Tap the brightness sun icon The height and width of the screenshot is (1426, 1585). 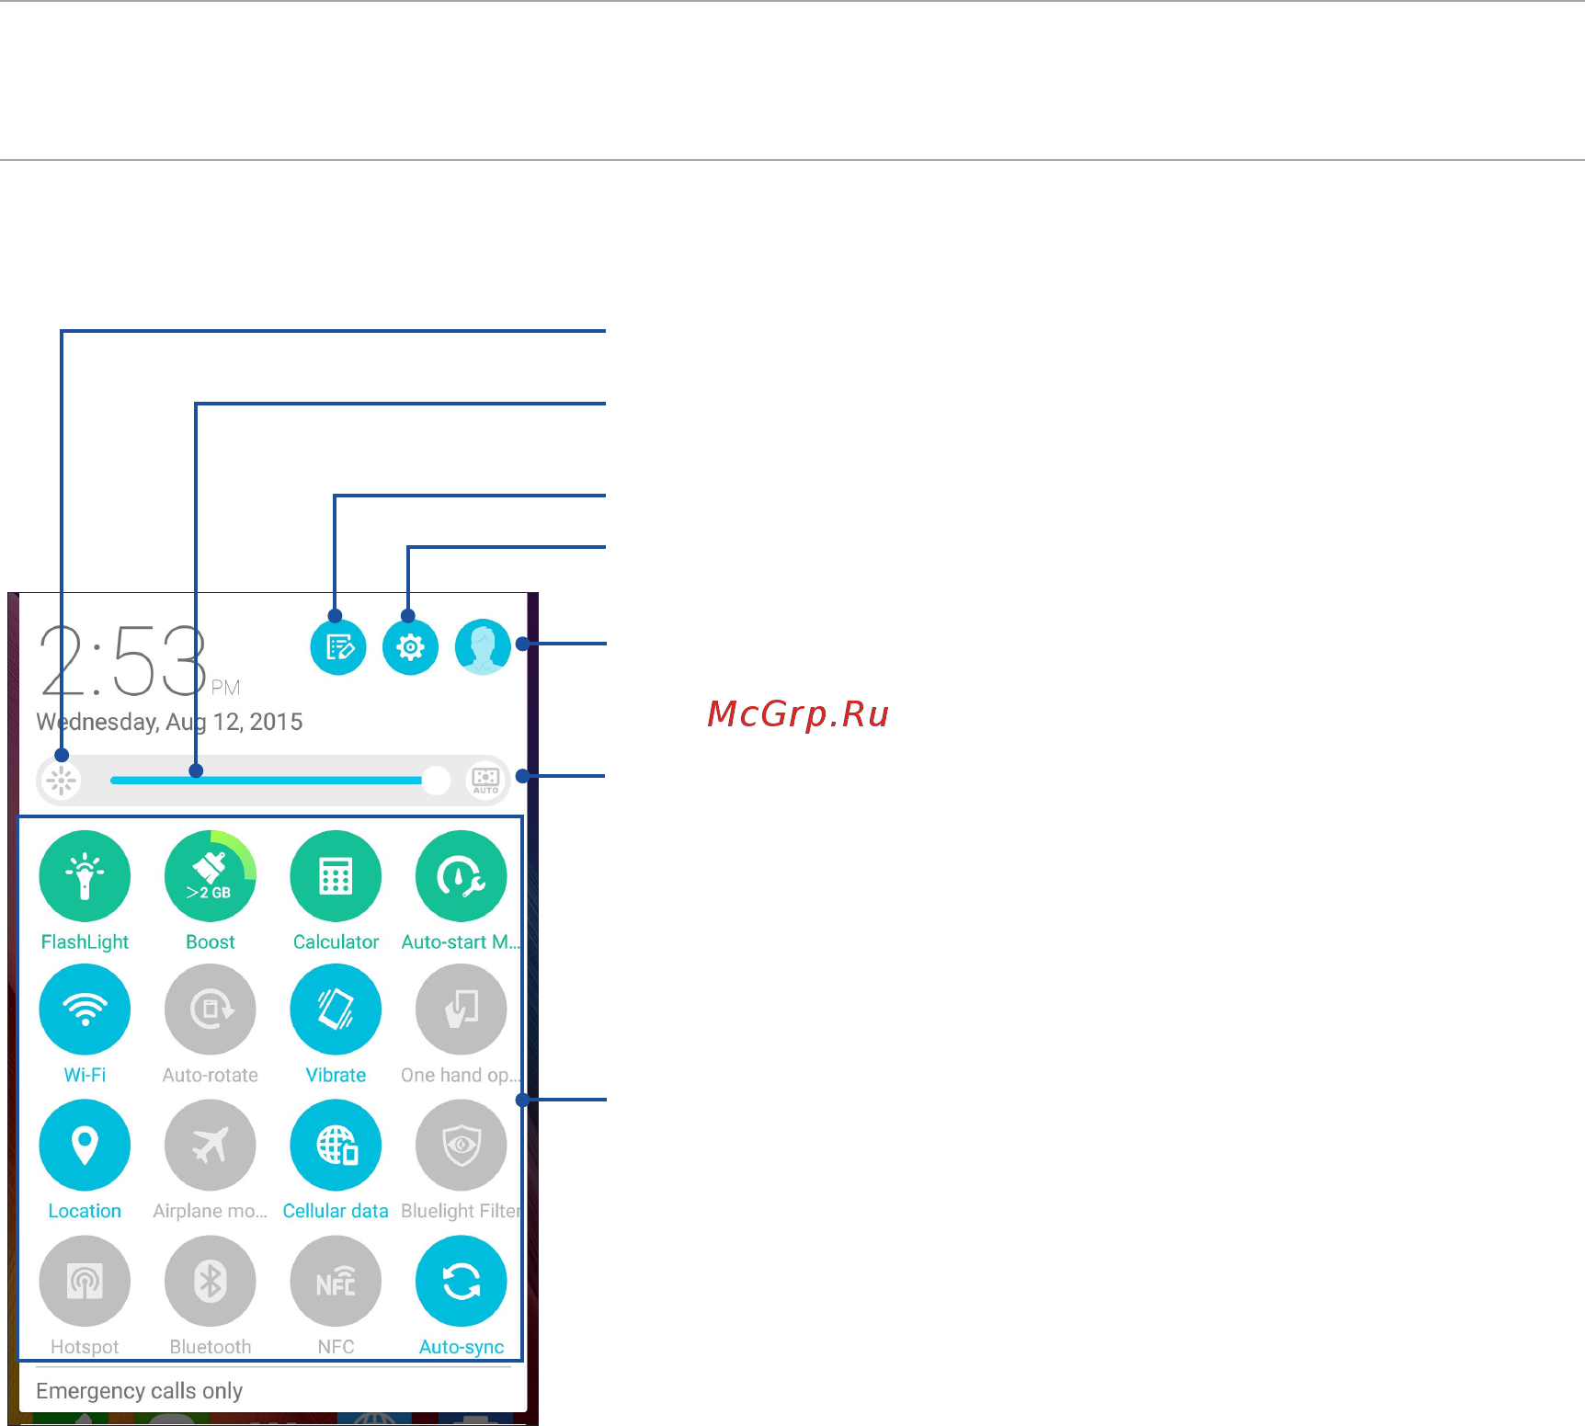point(62,781)
